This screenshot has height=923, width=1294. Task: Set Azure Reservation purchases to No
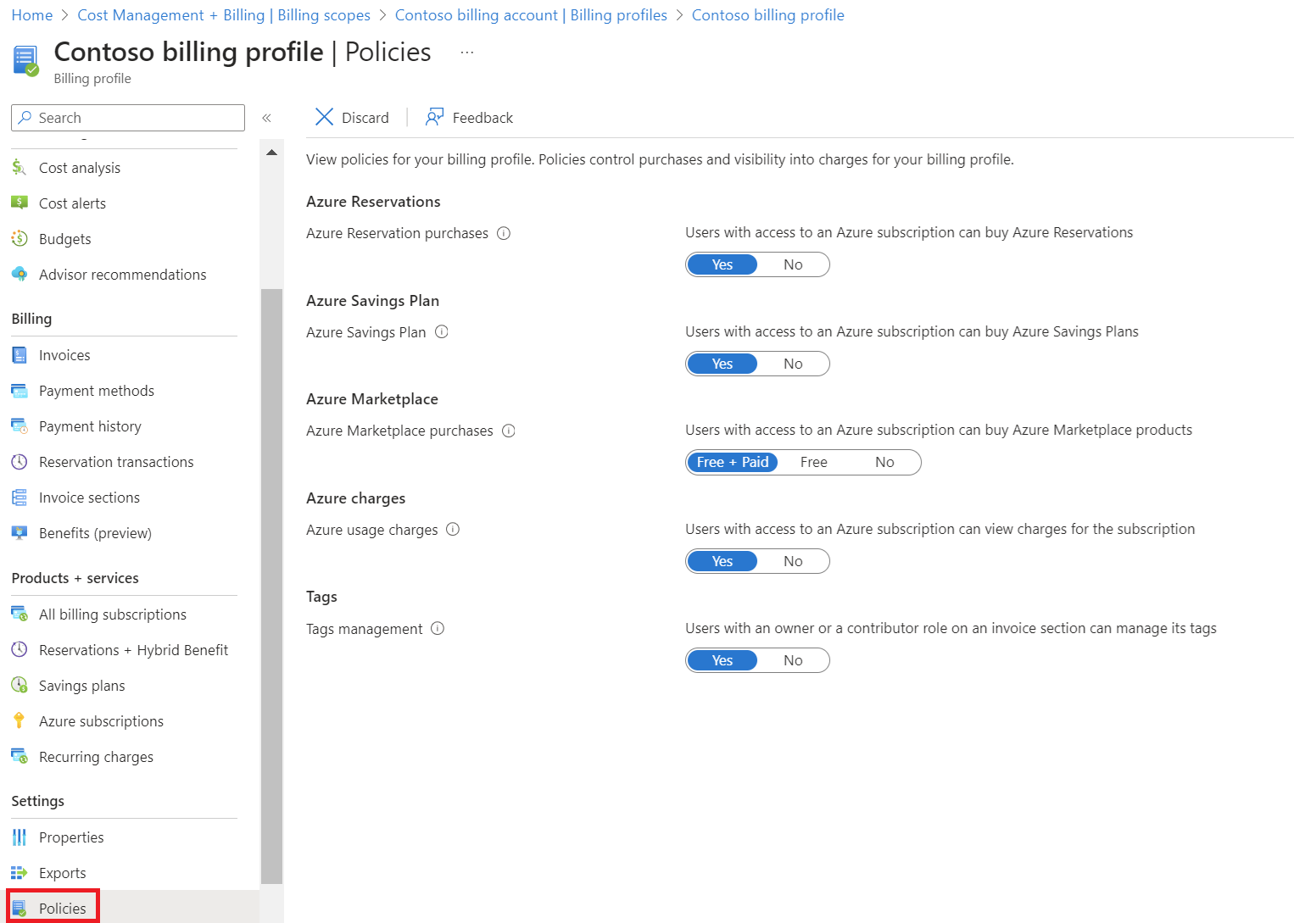[793, 264]
